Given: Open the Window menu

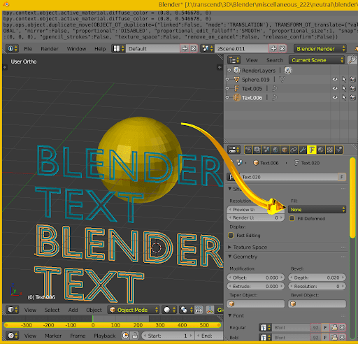Looking at the screenshot, I should (x=76, y=49).
